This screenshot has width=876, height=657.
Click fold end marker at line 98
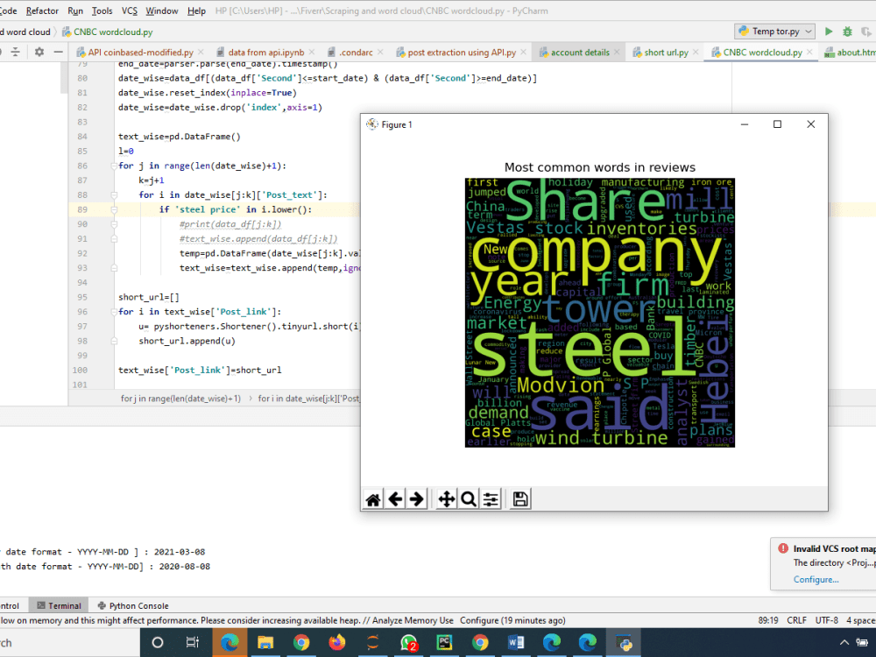114,341
